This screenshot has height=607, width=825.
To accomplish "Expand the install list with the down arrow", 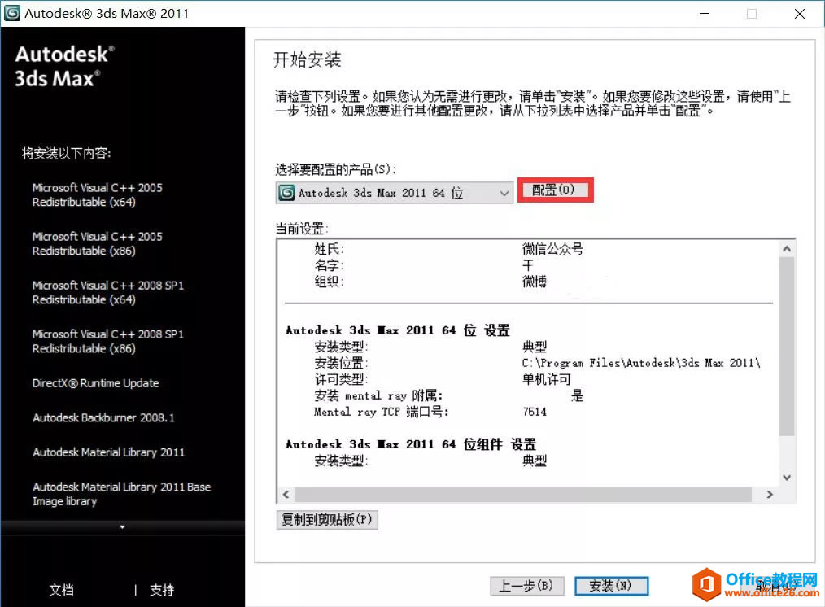I will (123, 527).
